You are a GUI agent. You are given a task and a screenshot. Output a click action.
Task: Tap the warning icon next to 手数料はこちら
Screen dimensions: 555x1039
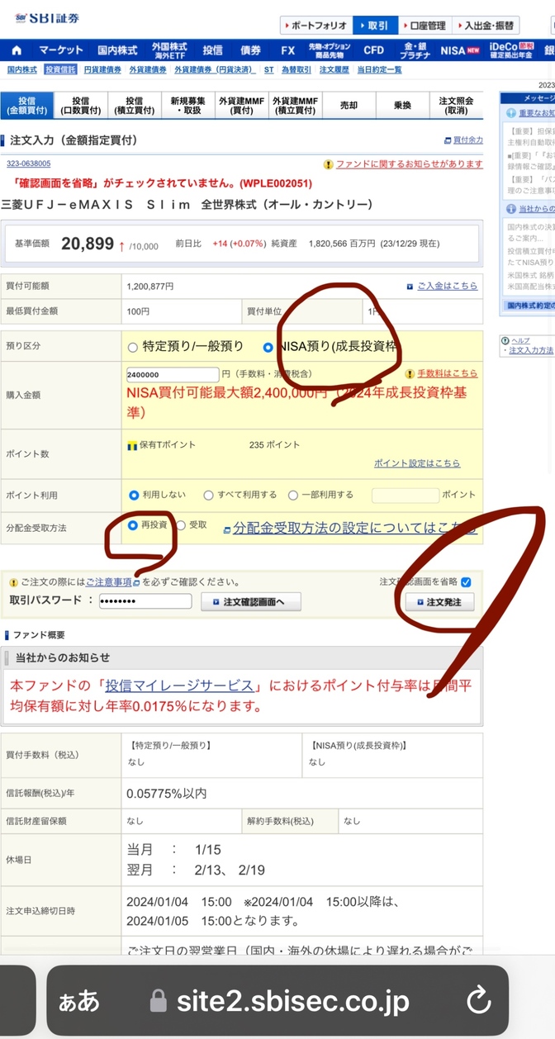coord(410,373)
